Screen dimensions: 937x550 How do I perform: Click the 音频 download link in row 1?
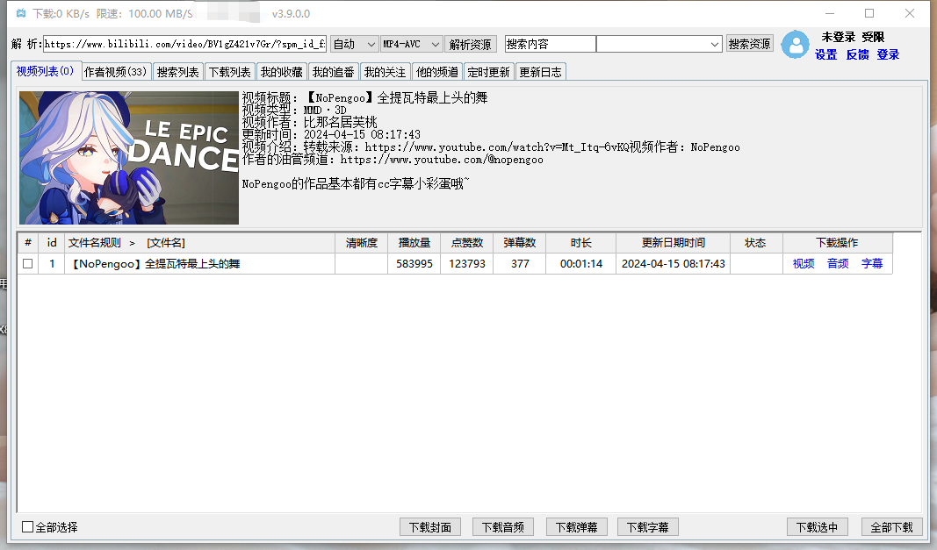point(838,263)
